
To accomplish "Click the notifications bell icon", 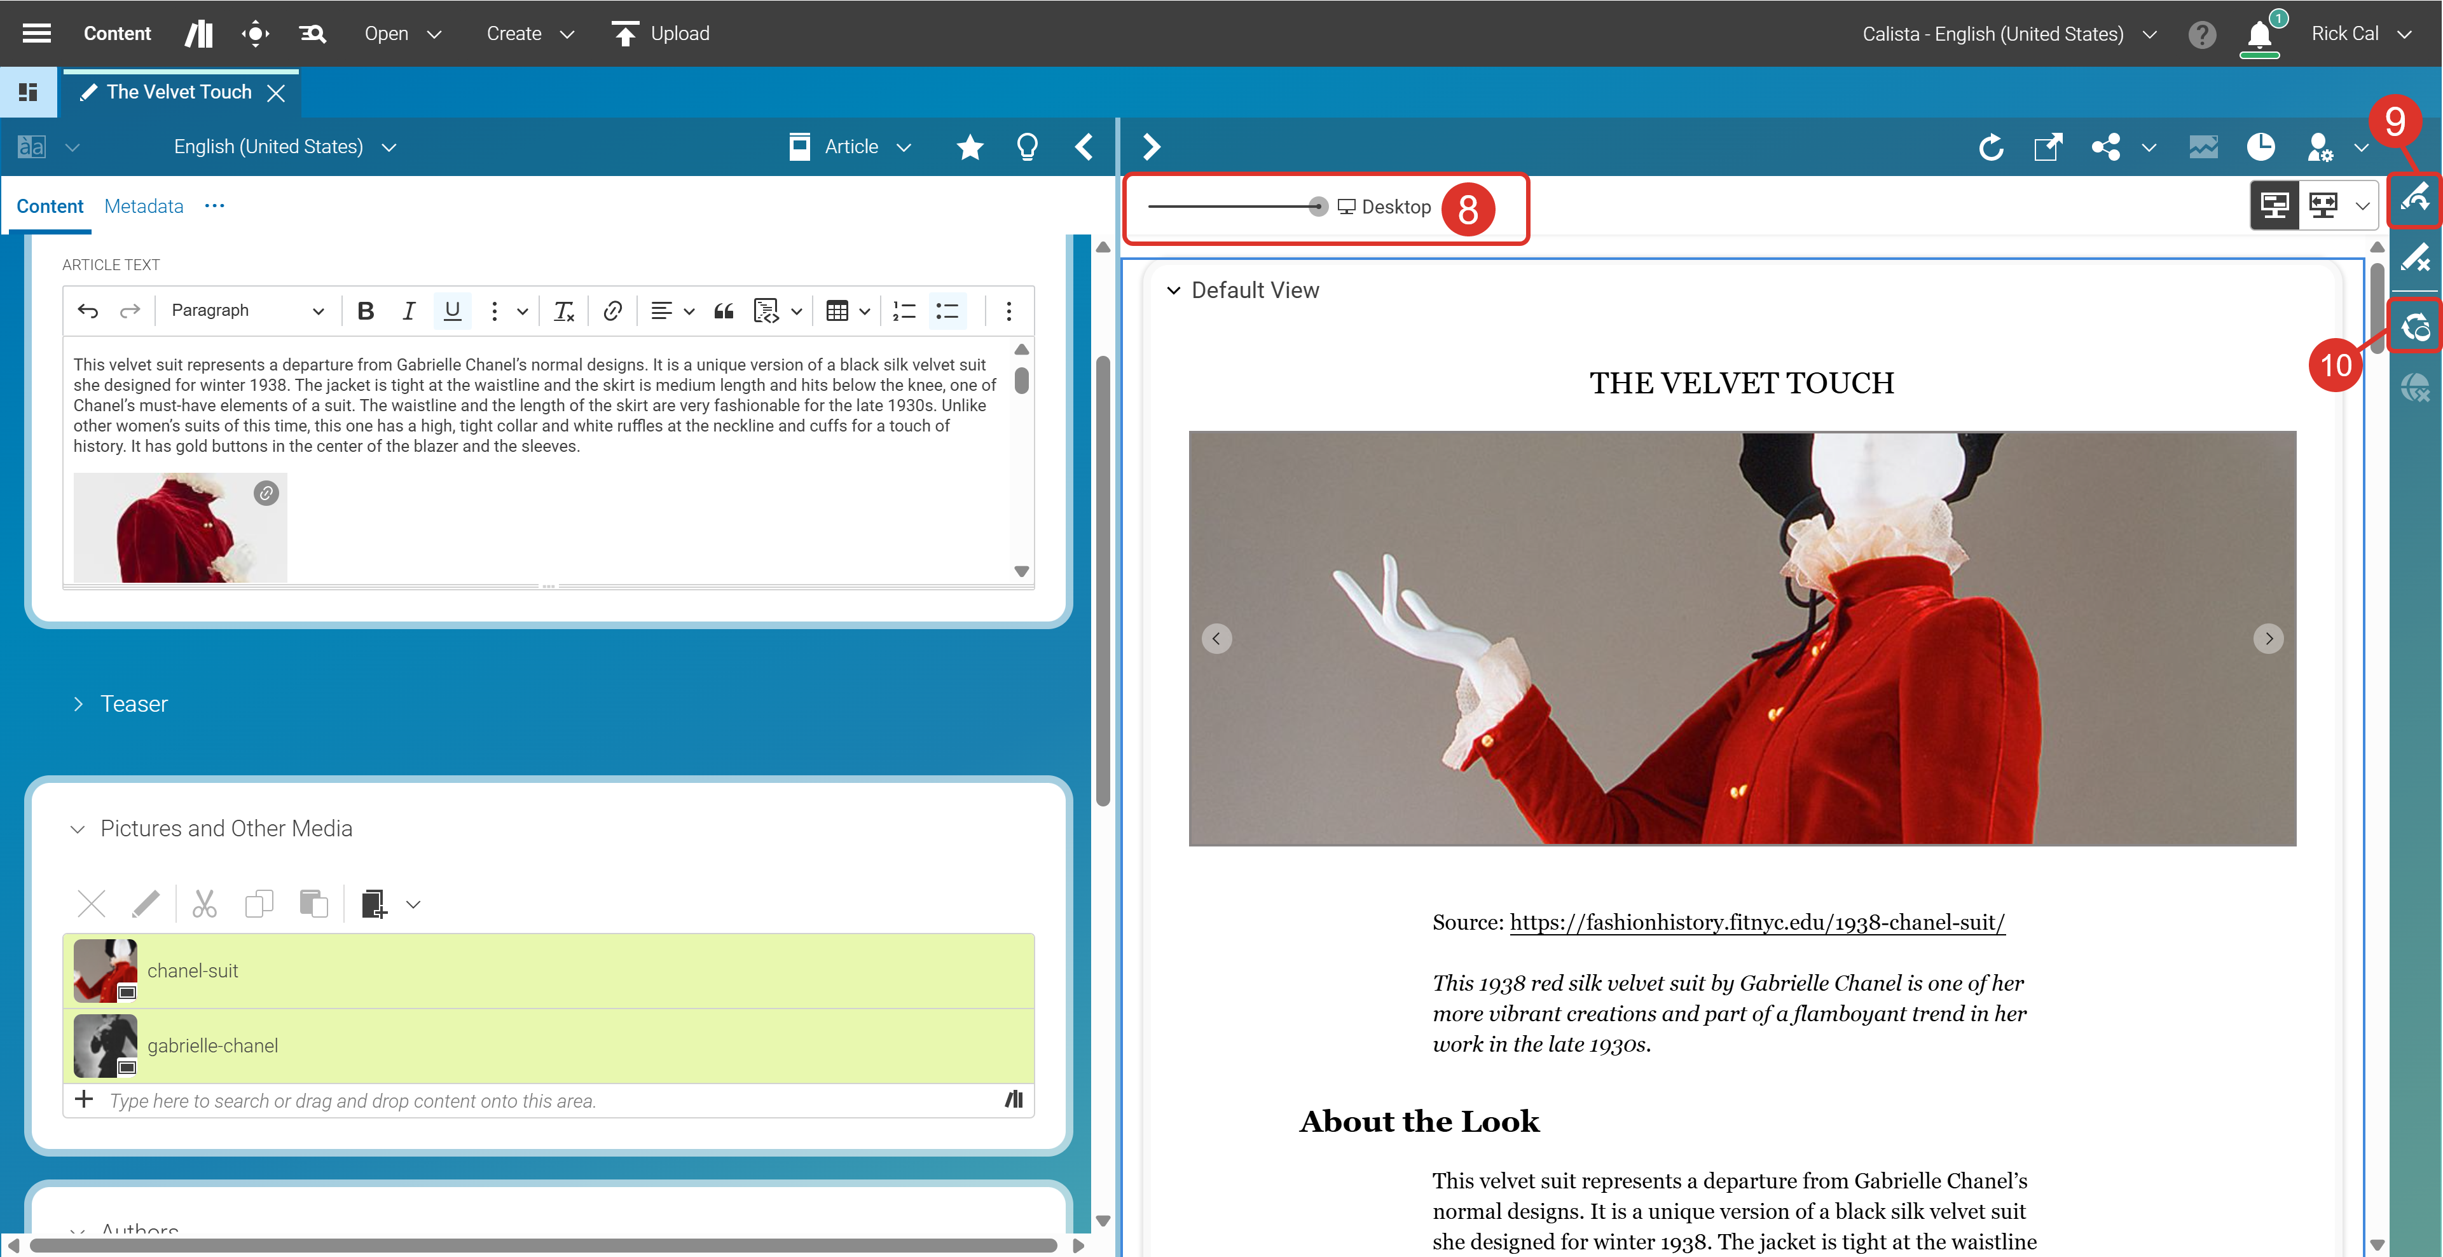I will 2259,36.
